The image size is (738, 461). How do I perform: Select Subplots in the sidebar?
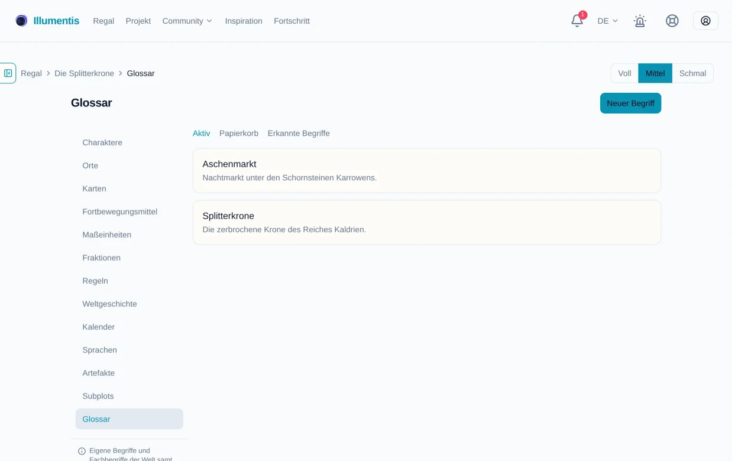point(130,396)
